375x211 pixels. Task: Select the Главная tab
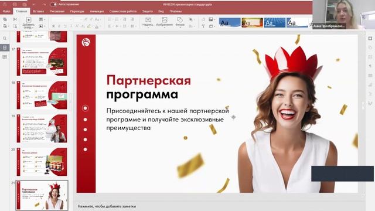pos(21,11)
